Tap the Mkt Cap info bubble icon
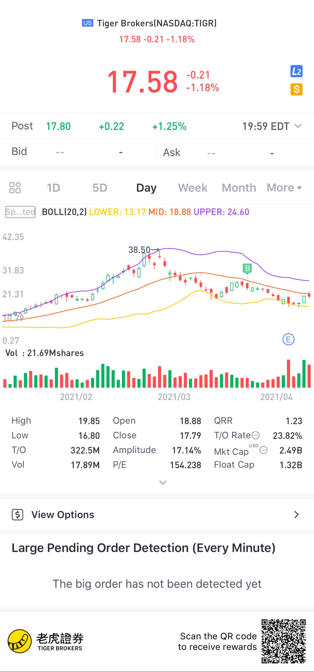The width and height of the screenshot is (314, 672). click(263, 450)
